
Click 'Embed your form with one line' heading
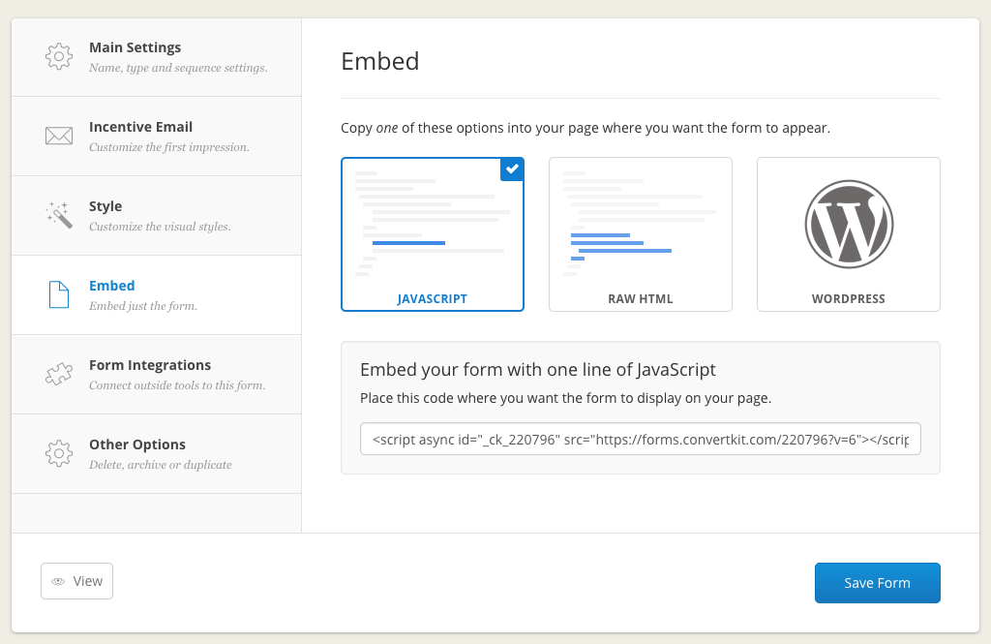(x=538, y=369)
